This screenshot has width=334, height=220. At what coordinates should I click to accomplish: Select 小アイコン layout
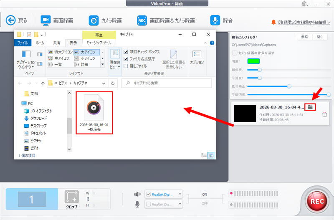(85, 58)
